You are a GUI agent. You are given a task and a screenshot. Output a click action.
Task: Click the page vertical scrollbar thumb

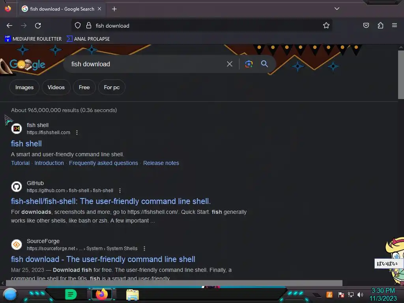click(x=401, y=75)
